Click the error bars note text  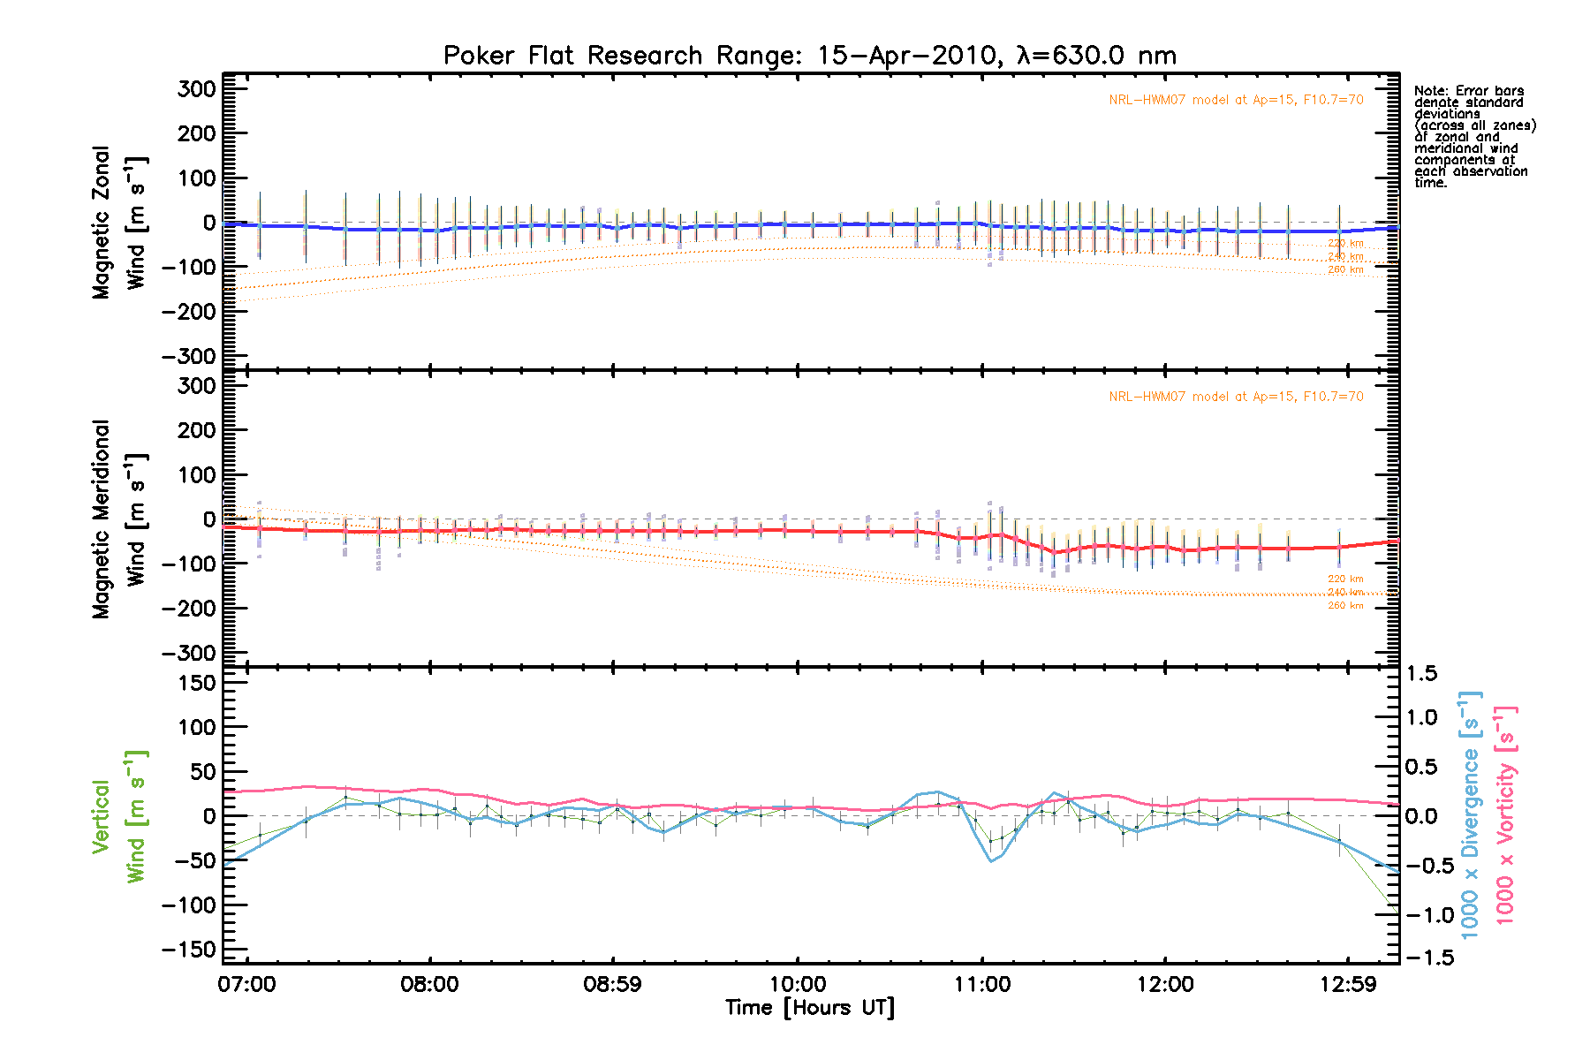(x=1474, y=137)
